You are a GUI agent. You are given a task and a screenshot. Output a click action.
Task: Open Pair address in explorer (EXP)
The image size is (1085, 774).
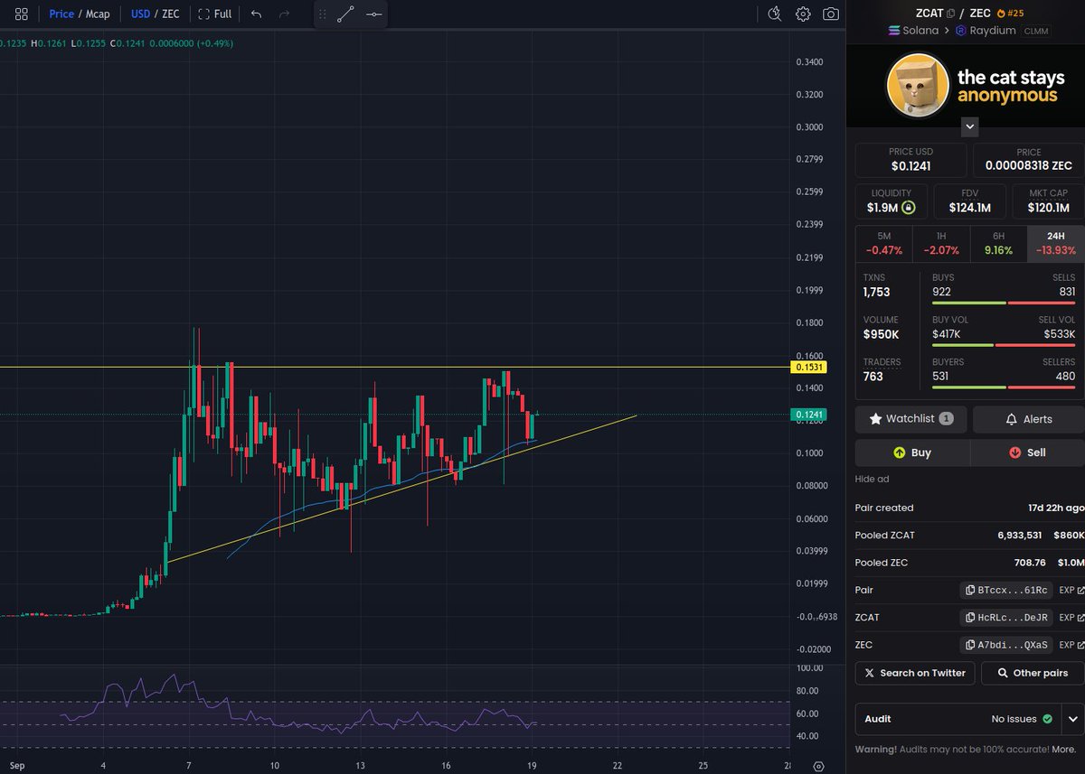pyautogui.click(x=1071, y=591)
